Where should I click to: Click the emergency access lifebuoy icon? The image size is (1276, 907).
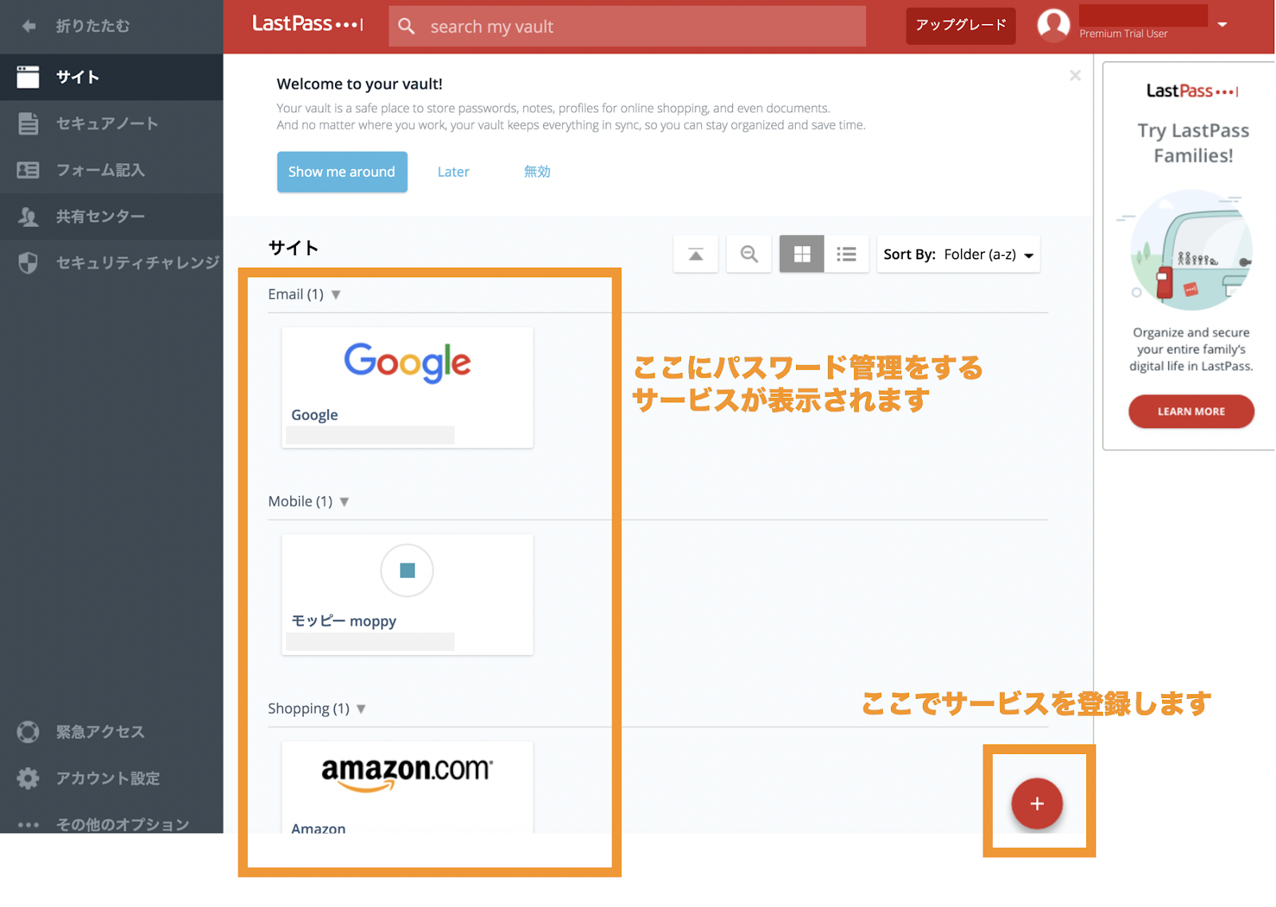pyautogui.click(x=28, y=732)
